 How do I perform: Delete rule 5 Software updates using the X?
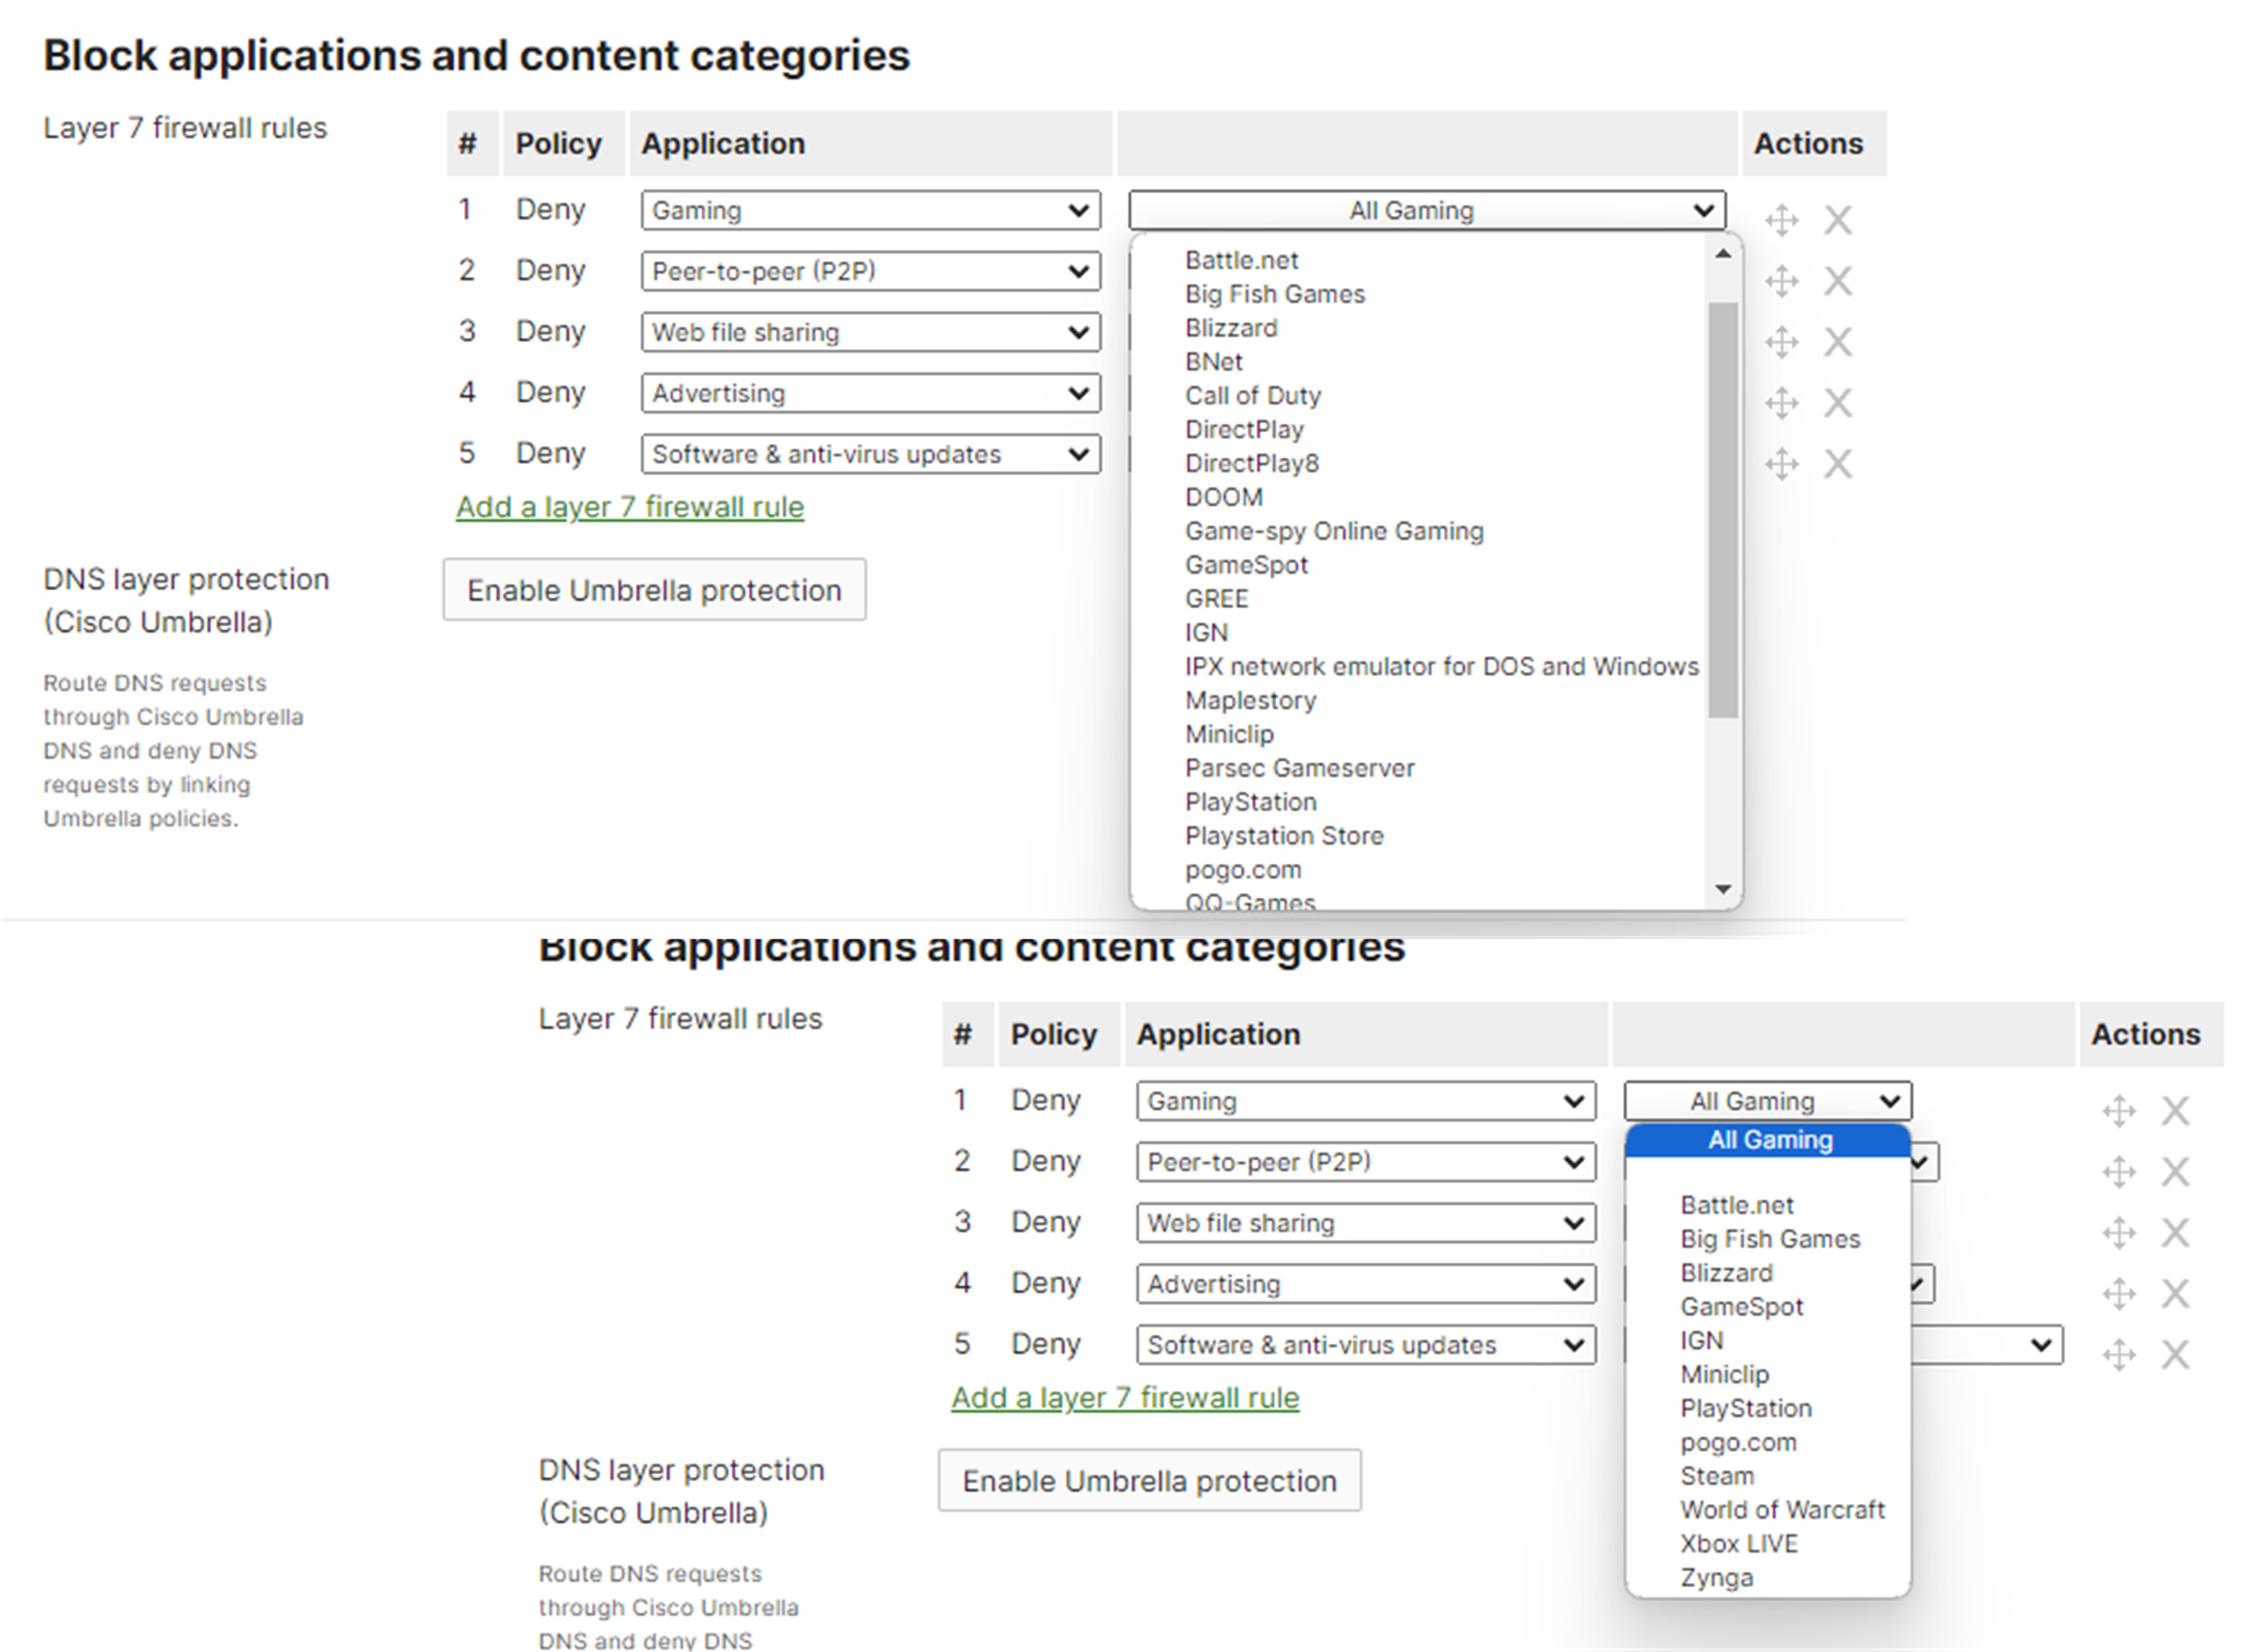(1838, 463)
